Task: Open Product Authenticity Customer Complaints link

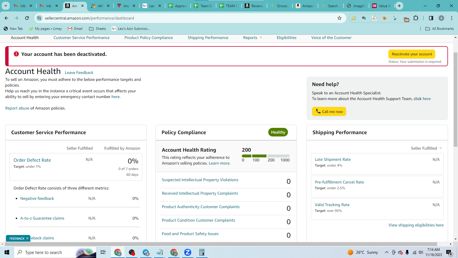Action: point(201,207)
